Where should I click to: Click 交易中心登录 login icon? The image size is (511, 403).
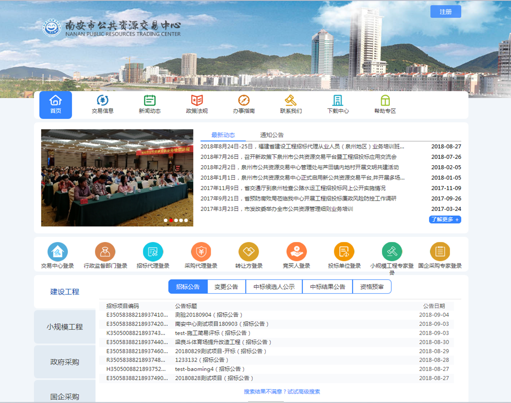(x=58, y=252)
